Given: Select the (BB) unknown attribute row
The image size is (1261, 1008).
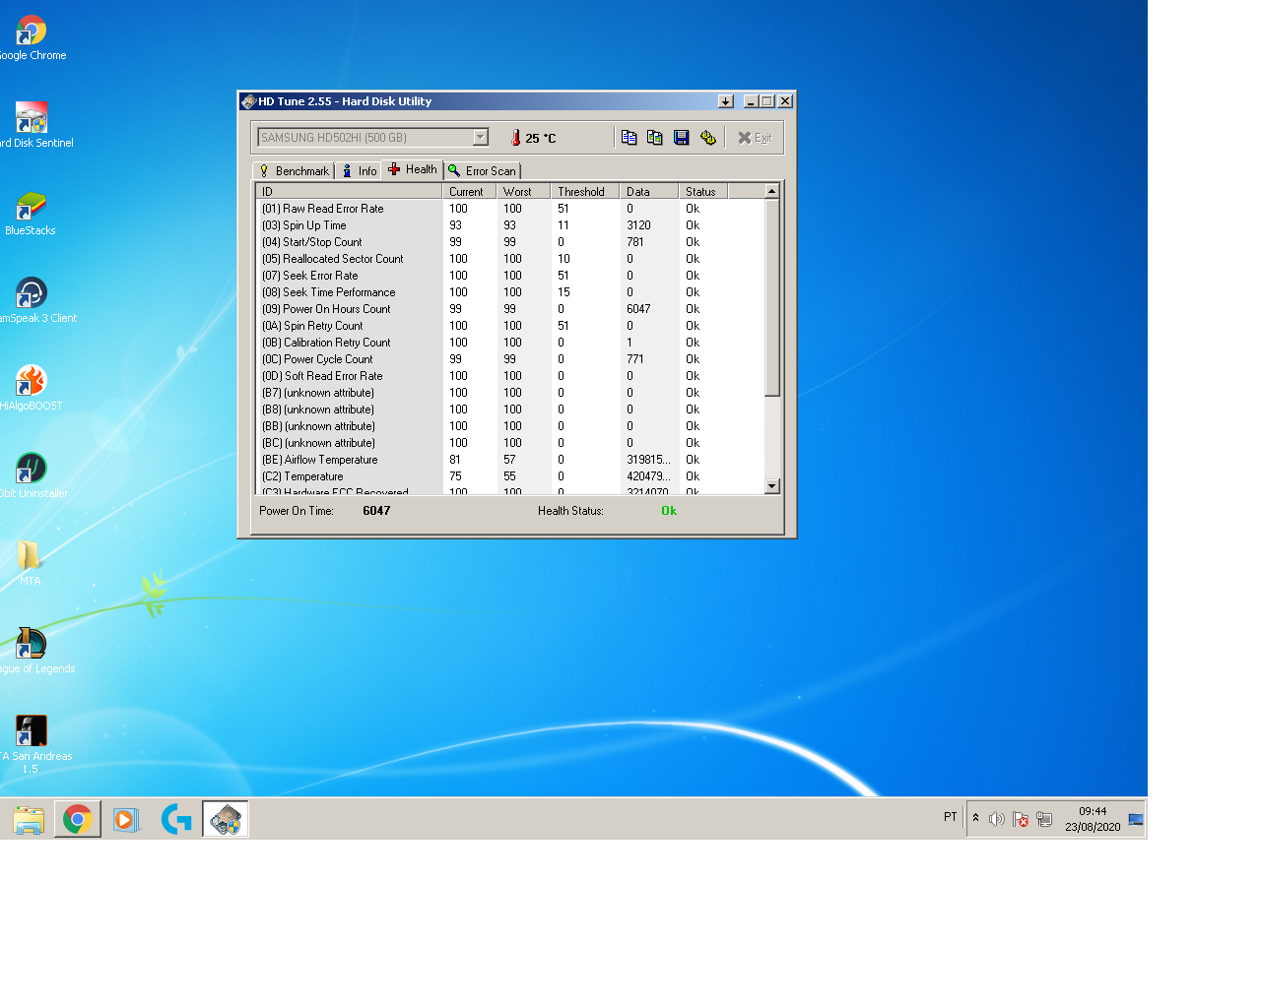Looking at the screenshot, I should point(509,426).
